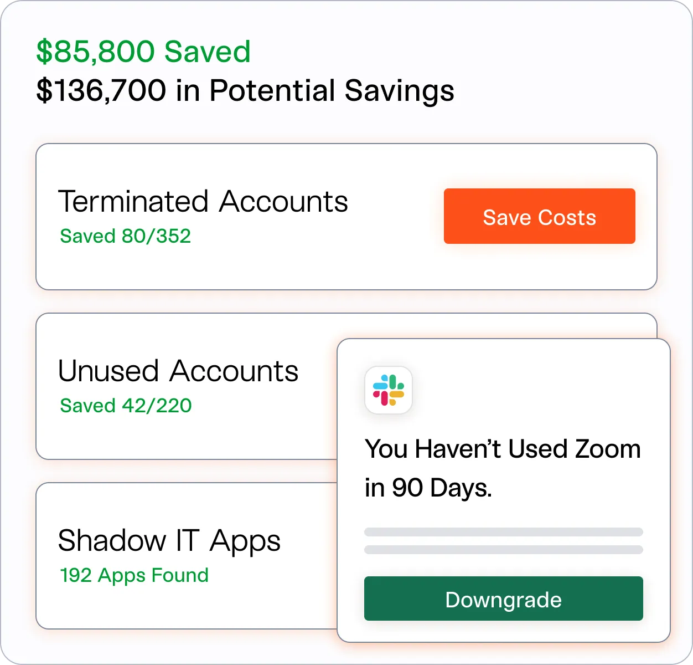Click the in 90 Days text line
This screenshot has height=665, width=693.
pos(428,488)
